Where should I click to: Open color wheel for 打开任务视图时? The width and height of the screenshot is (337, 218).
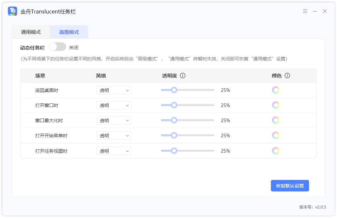click(276, 151)
